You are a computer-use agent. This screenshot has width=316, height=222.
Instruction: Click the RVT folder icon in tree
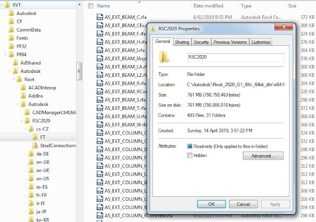[x=7, y=5]
